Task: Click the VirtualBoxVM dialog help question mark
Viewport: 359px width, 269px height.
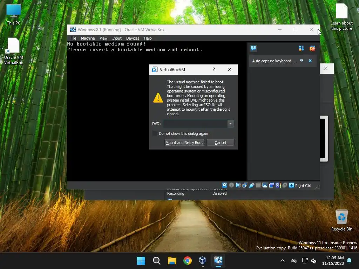Action: (x=214, y=69)
